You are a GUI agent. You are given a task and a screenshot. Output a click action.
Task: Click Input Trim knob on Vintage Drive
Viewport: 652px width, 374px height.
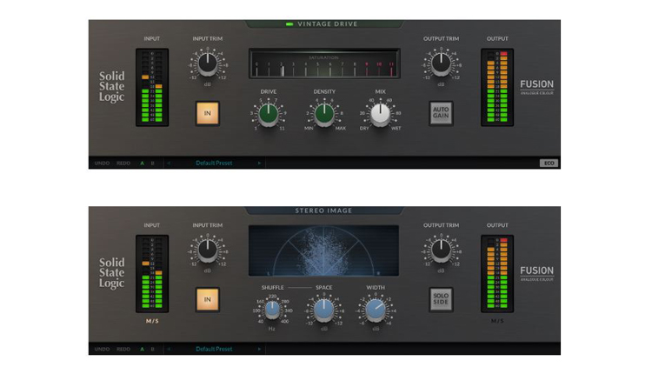207,63
